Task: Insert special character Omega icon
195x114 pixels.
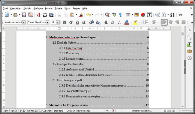Action: pyautogui.click(x=172, y=15)
